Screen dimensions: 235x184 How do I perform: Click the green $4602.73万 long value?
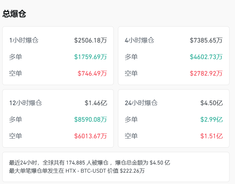point(206,57)
